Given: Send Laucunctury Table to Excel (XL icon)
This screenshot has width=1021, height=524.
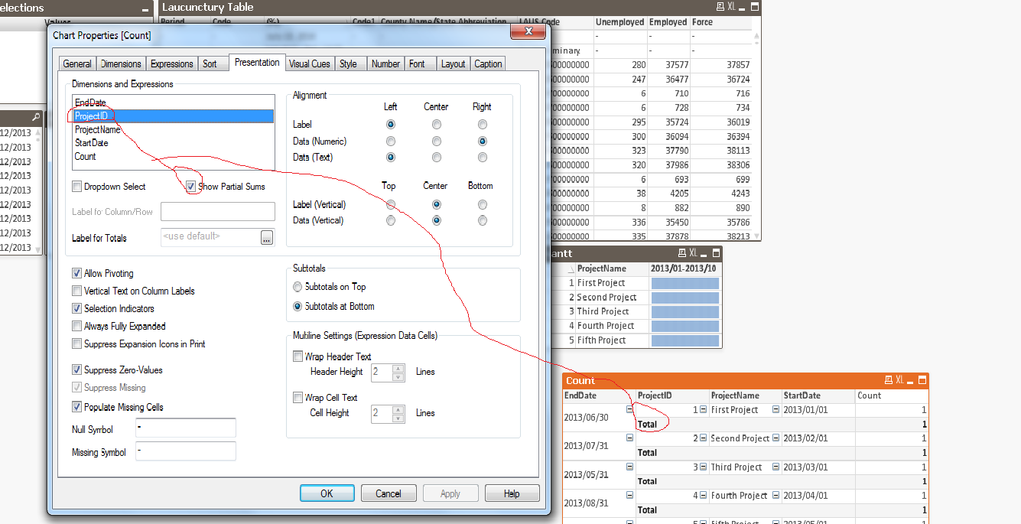Looking at the screenshot, I should coord(731,7).
